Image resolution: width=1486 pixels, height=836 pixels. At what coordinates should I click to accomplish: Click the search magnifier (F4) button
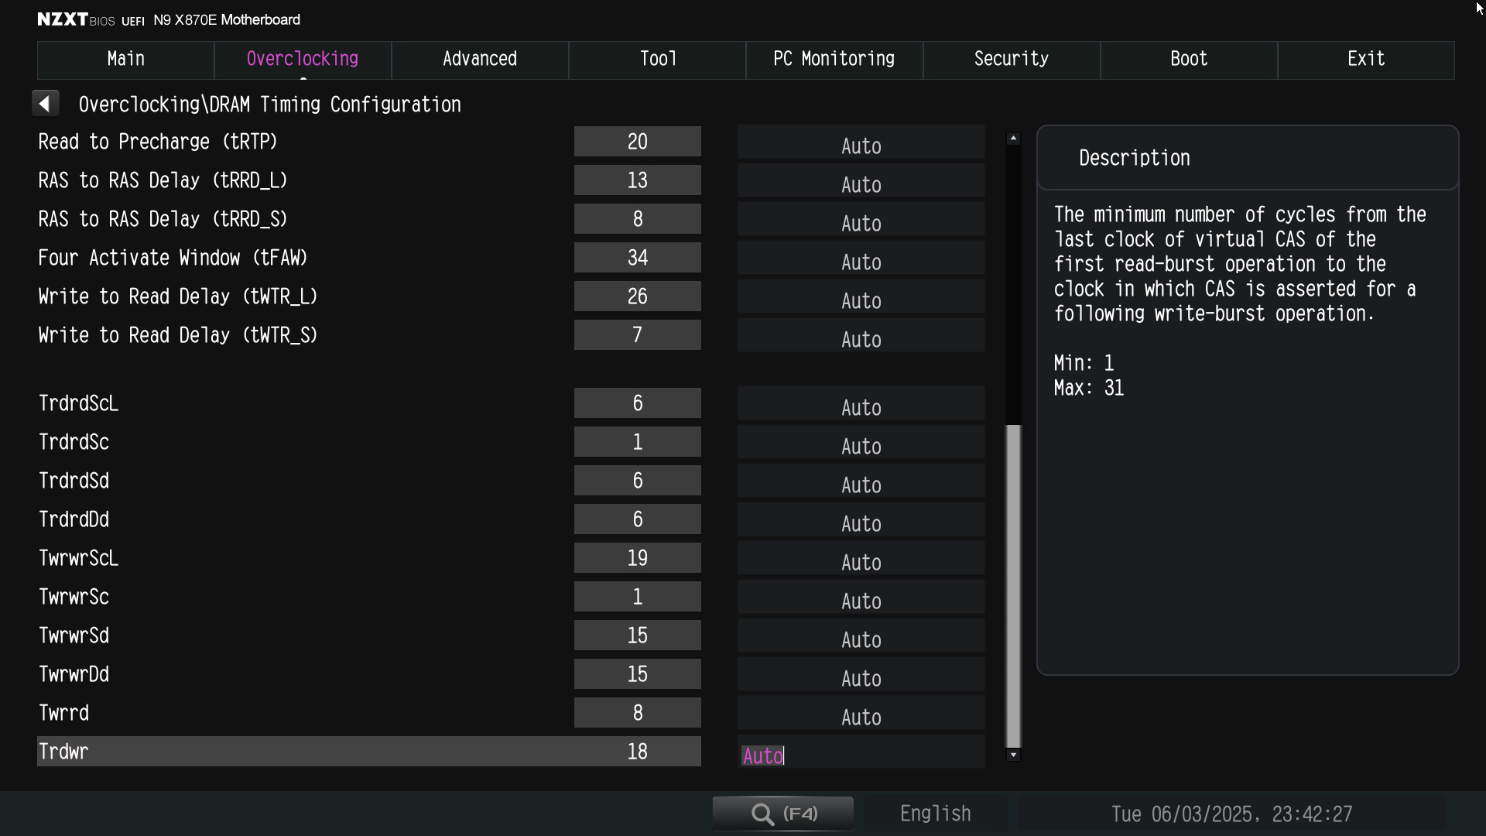(782, 814)
